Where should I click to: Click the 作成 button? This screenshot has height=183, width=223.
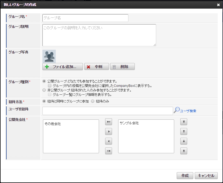tap(185, 176)
